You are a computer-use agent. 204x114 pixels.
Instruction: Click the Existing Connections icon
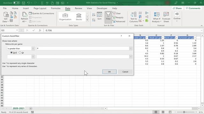tap(15, 17)
